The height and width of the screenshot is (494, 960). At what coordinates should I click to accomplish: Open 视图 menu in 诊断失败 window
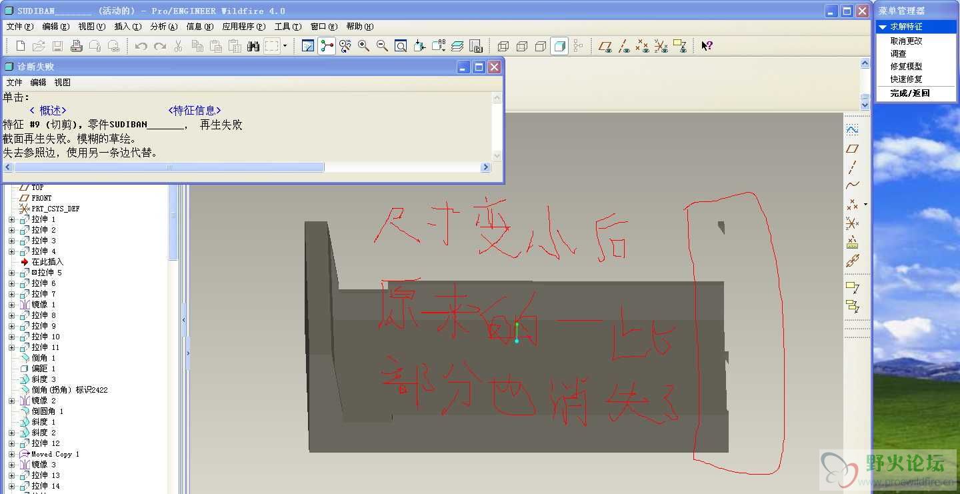[x=62, y=83]
